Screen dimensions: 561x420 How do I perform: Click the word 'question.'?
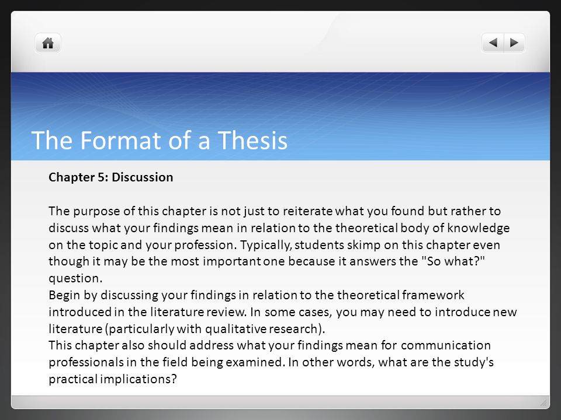tap(75, 278)
